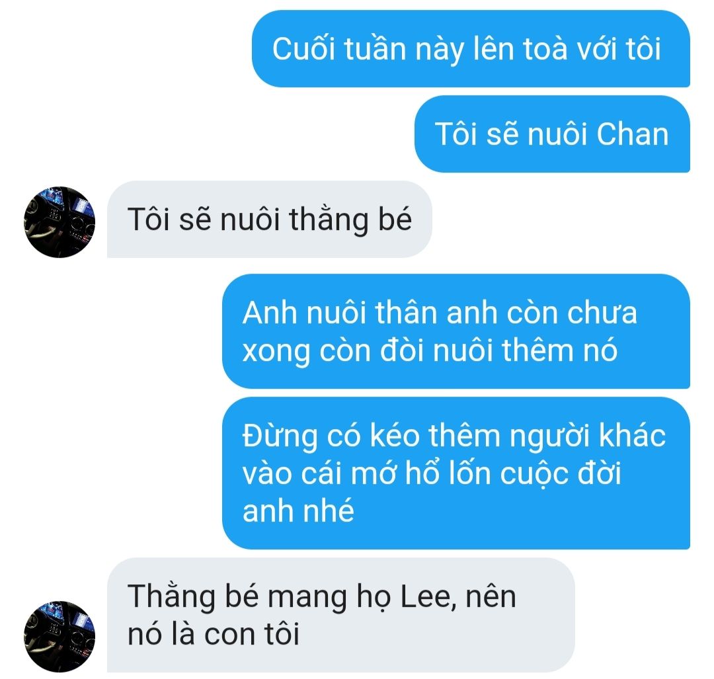Open the sender avatar beside "Tôi sẽ nuôi thằng bé"
714x679 pixels.
59,221
